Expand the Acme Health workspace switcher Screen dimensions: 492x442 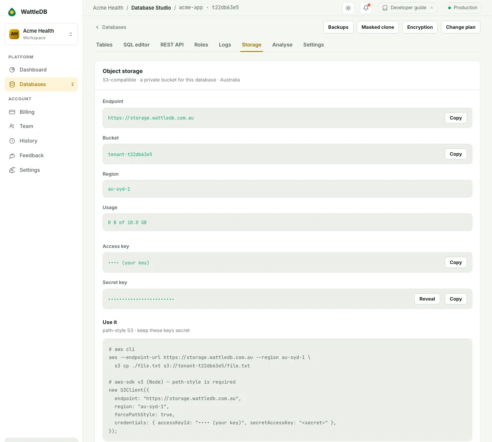coord(41,34)
